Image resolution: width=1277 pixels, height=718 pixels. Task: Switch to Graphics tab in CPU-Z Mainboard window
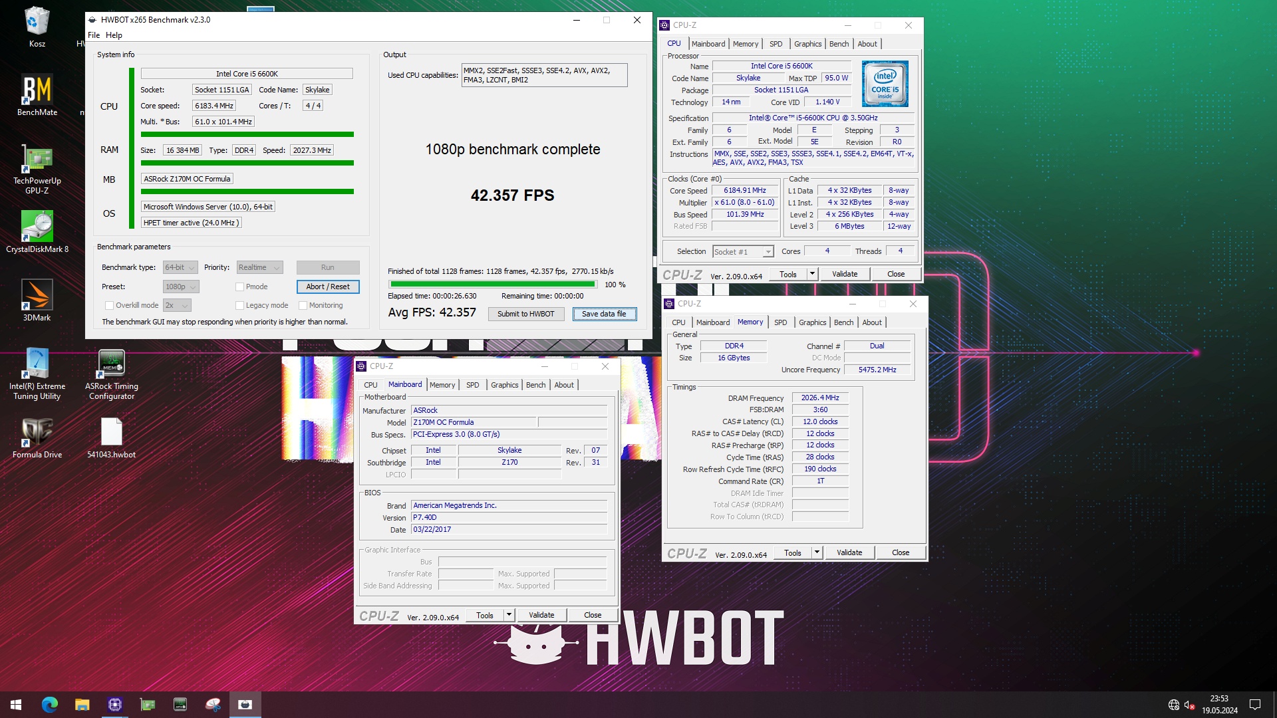(x=504, y=385)
